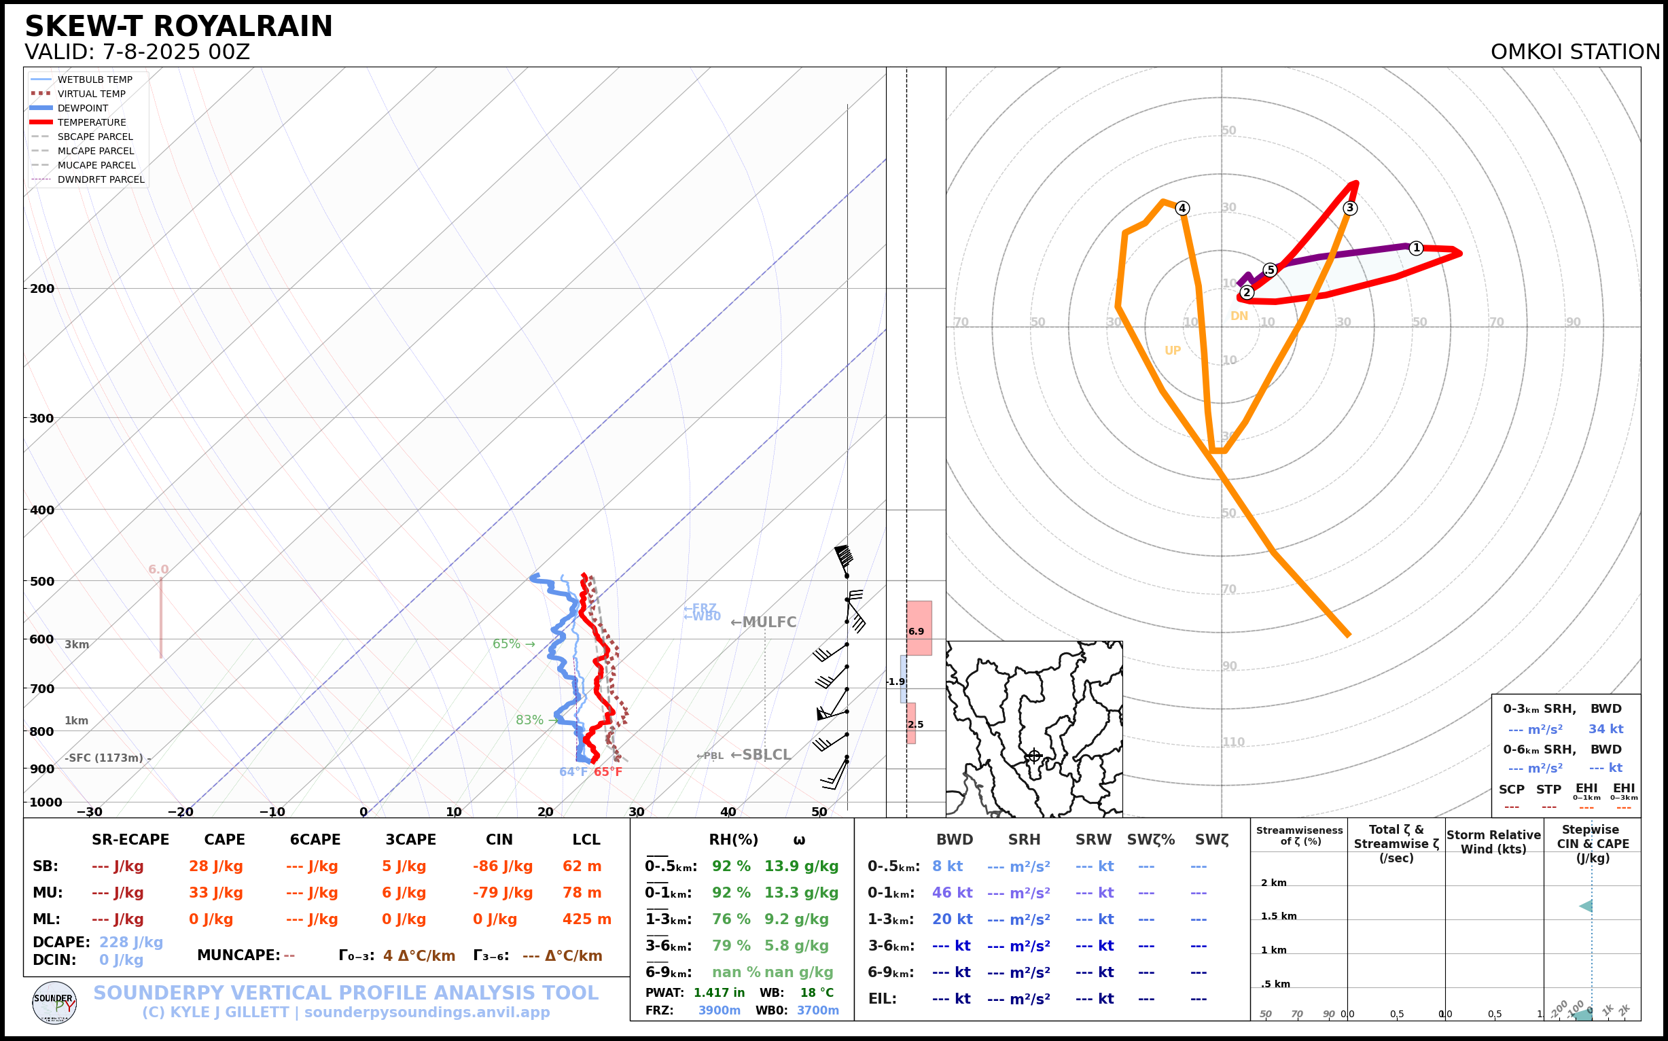Click hodograph height marker 1
Screen dimensions: 1668x1041
[1416, 248]
